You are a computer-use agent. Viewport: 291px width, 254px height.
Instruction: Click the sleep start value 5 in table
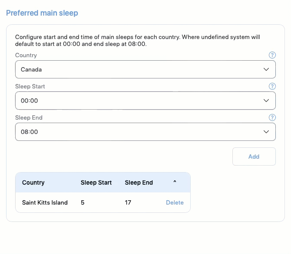(x=83, y=202)
